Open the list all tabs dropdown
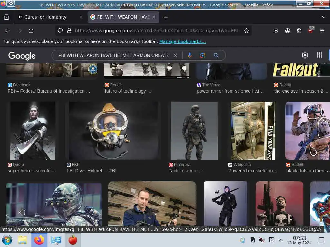330x247 pixels. tap(324, 17)
